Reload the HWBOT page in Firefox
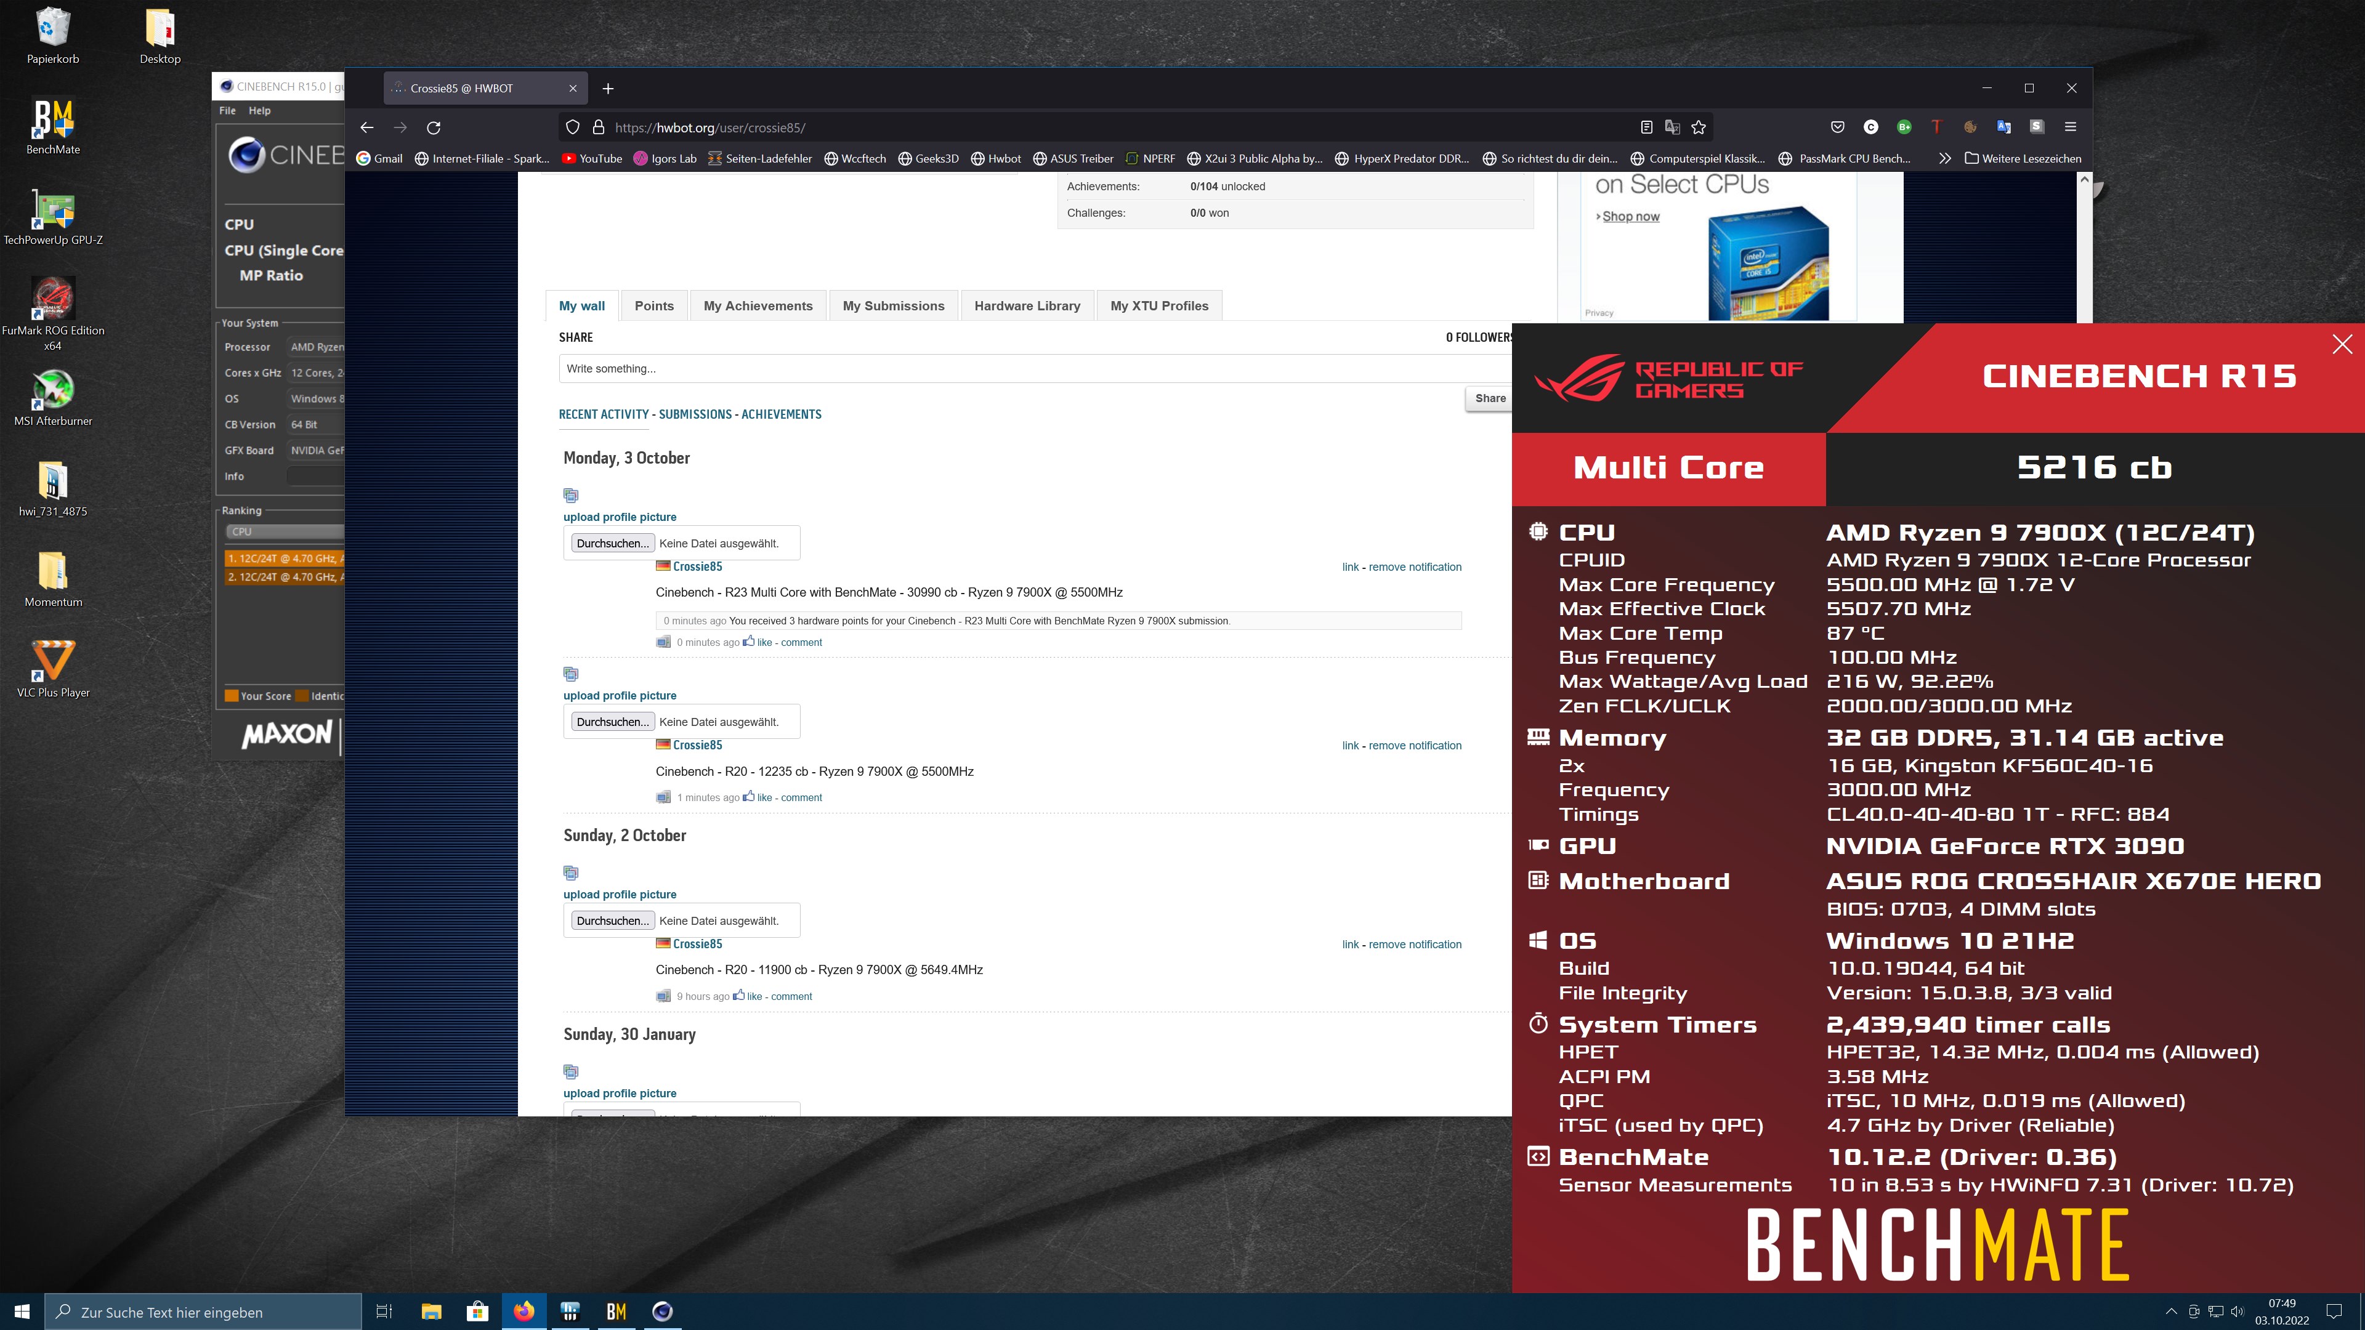The width and height of the screenshot is (2365, 1330). [434, 127]
